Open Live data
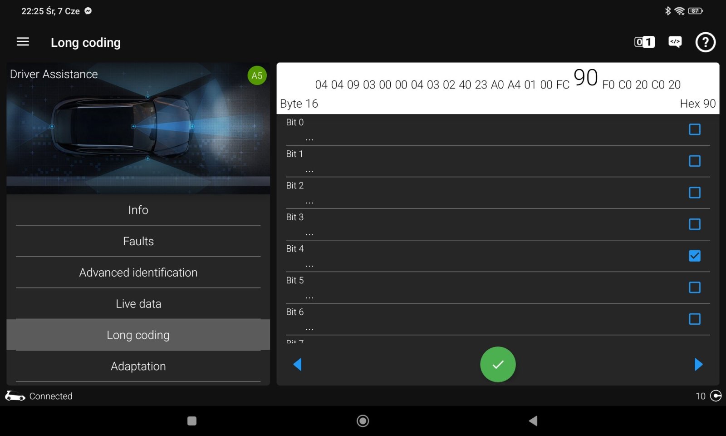 click(138, 304)
